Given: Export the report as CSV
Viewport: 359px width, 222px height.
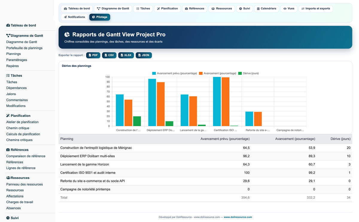Looking at the screenshot, I should [x=109, y=55].
